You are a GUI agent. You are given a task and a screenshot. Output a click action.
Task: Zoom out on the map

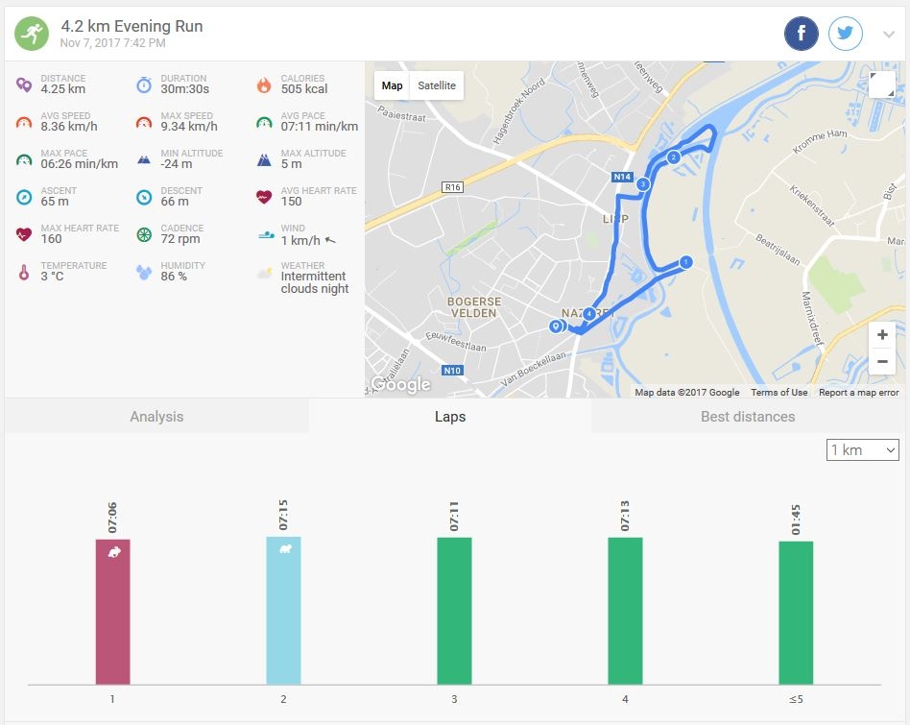[x=881, y=362]
